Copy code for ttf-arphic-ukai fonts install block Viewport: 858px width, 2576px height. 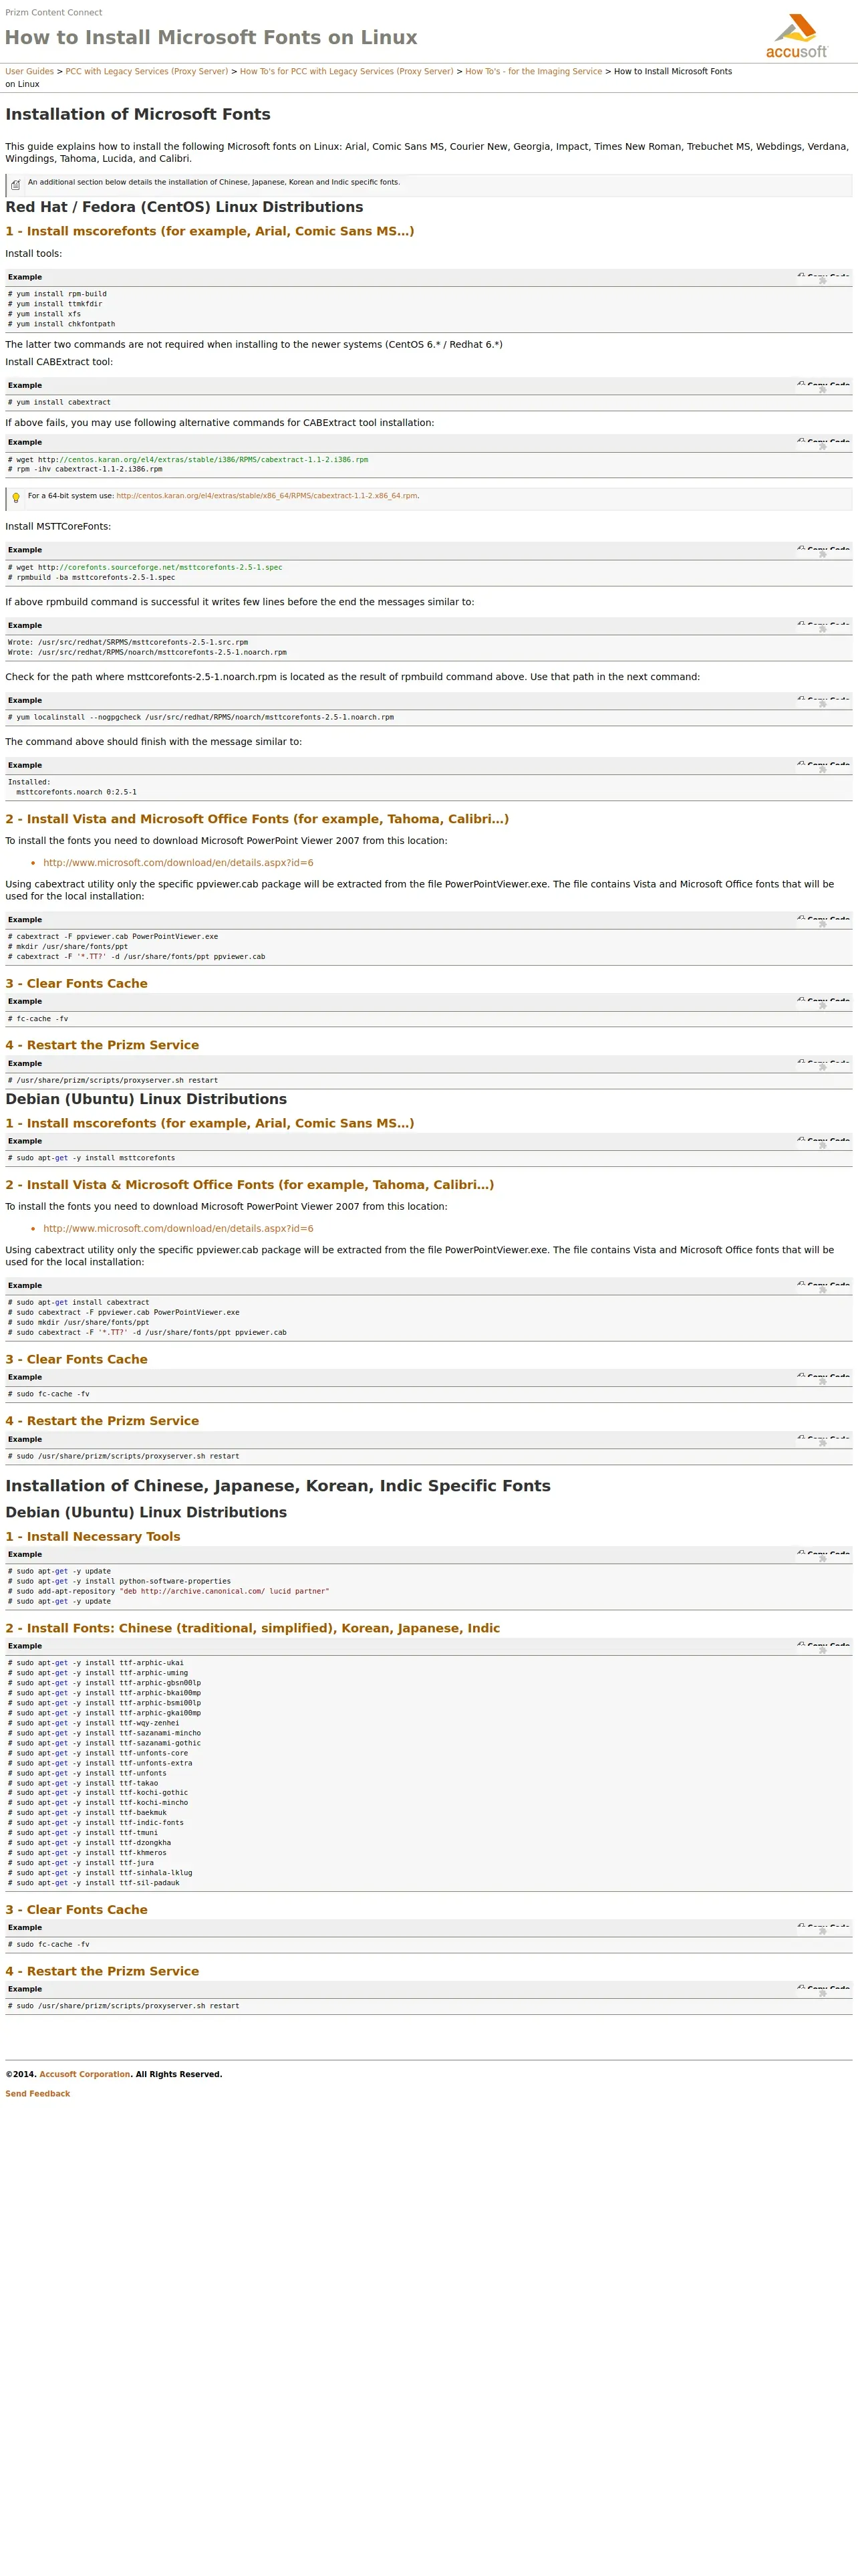(x=823, y=1645)
